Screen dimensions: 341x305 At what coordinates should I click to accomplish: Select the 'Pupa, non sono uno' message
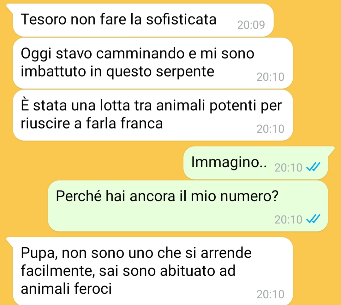point(153,271)
